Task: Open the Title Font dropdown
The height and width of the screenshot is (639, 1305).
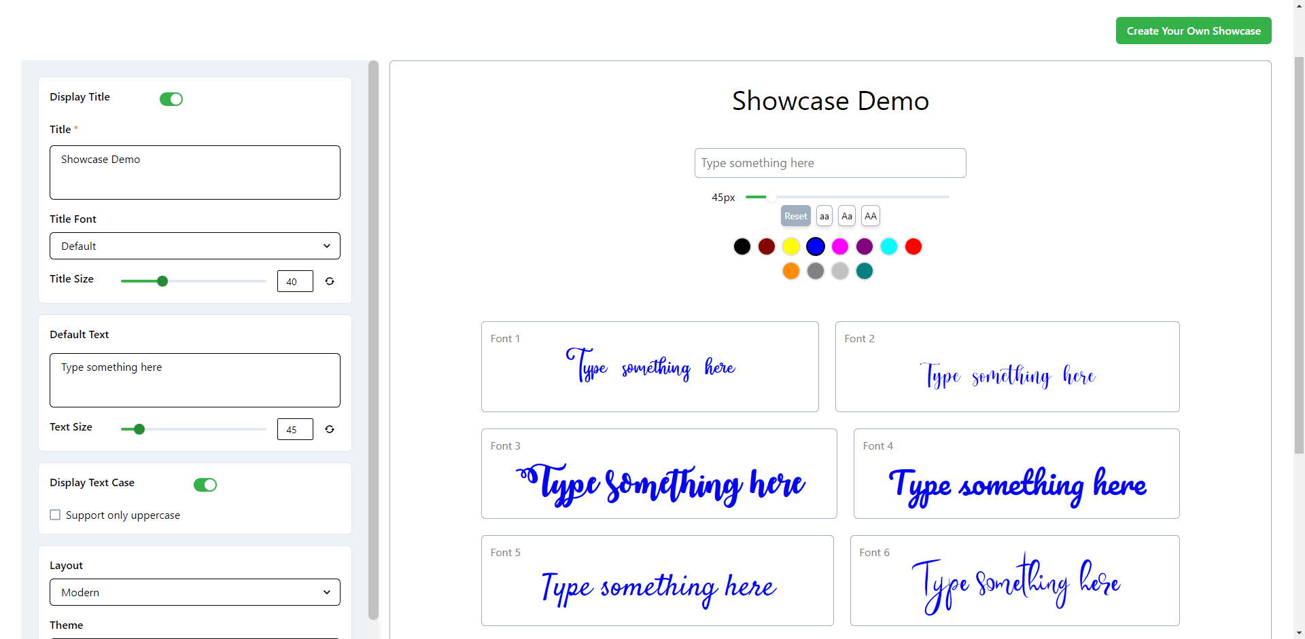Action: click(194, 246)
